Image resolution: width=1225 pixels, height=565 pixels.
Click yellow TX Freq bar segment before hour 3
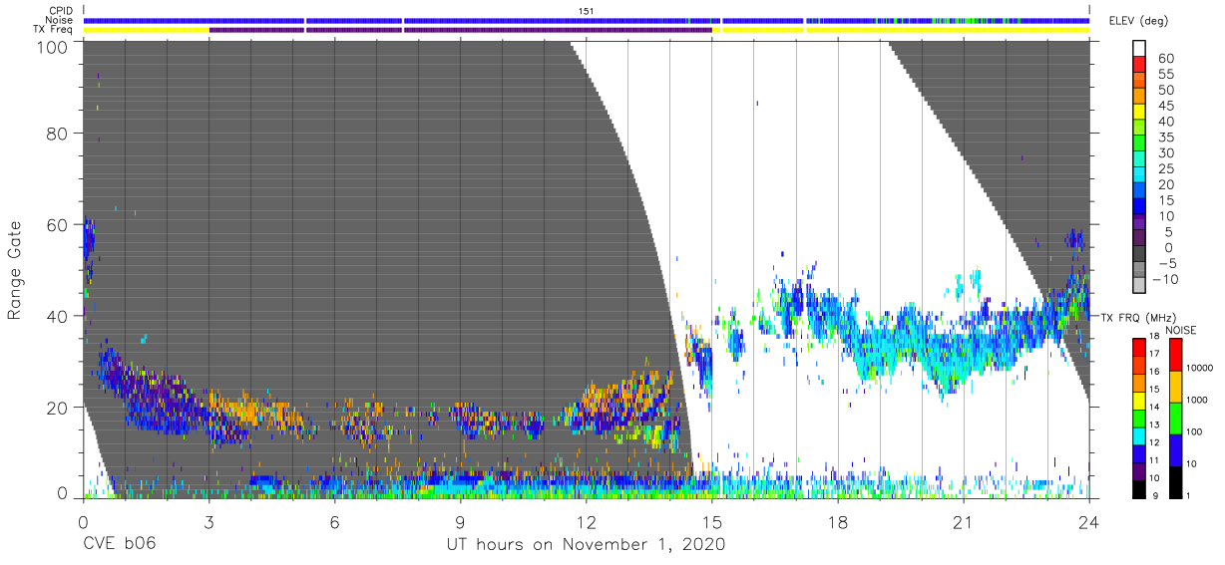[146, 30]
